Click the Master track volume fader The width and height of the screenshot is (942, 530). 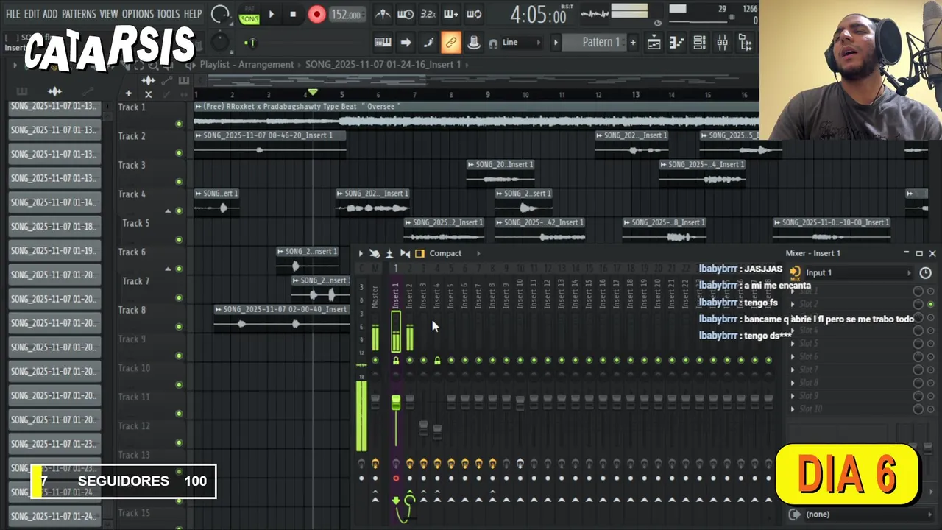tap(375, 400)
